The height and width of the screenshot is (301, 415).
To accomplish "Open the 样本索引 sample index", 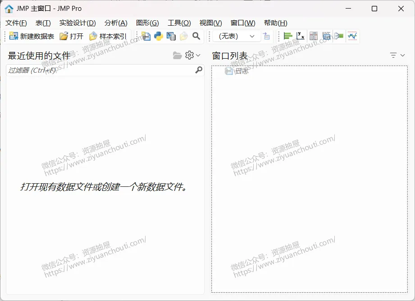I will [108, 36].
